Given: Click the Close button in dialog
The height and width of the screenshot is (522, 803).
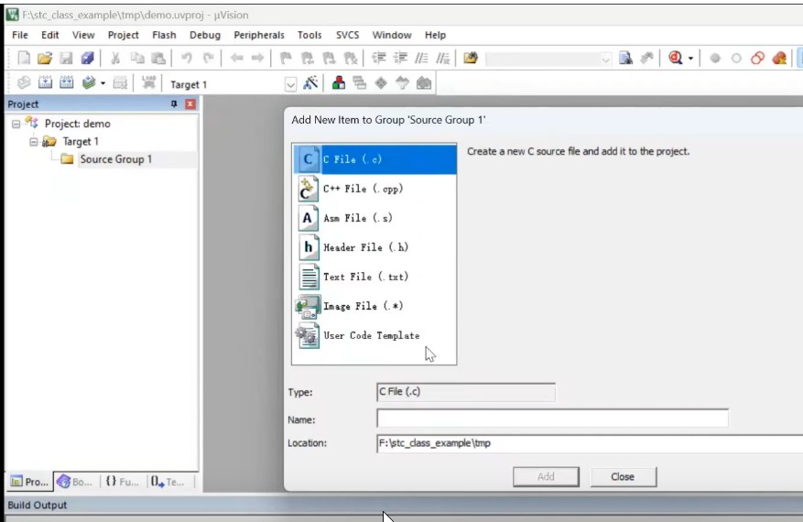Looking at the screenshot, I should coord(623,476).
